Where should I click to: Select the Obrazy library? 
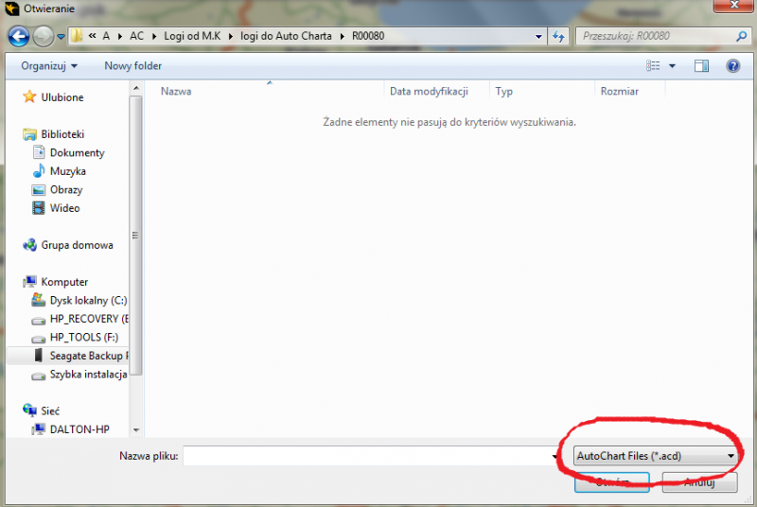point(66,189)
